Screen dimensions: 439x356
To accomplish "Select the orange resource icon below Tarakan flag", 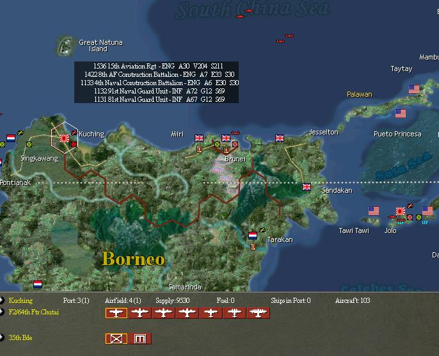I will pyautogui.click(x=253, y=247).
